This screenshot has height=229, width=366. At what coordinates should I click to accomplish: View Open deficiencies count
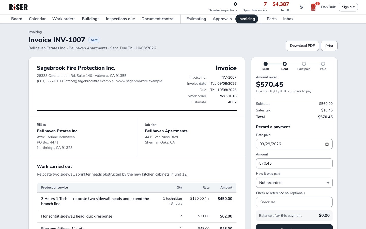click(255, 7)
